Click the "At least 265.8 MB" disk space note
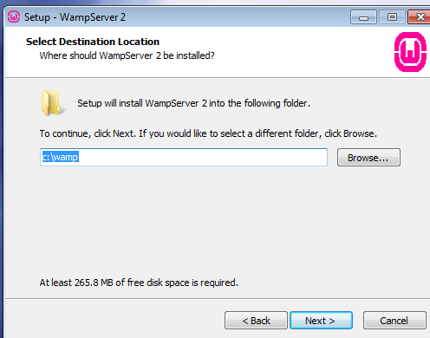Viewport: 430px width, 338px height. 139,283
